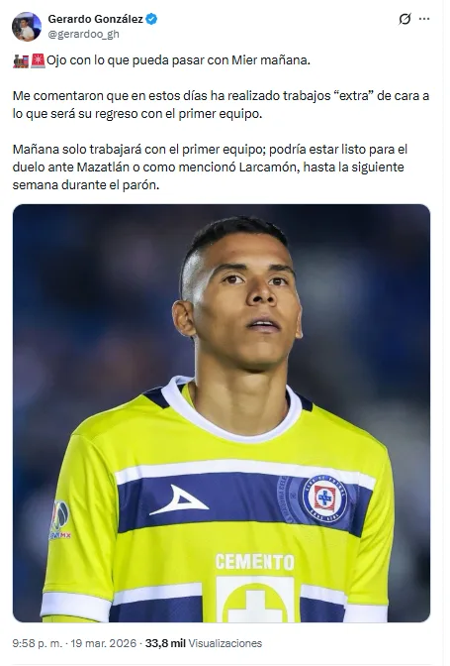Select the paragraph about trabajos "extra"
Viewport: 450px width, 666px height.
point(221,104)
